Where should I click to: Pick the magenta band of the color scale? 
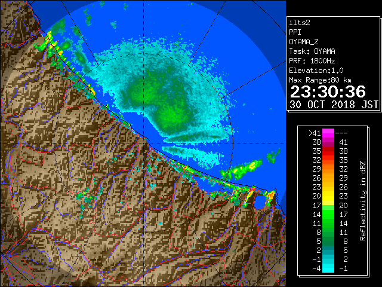pos(328,133)
